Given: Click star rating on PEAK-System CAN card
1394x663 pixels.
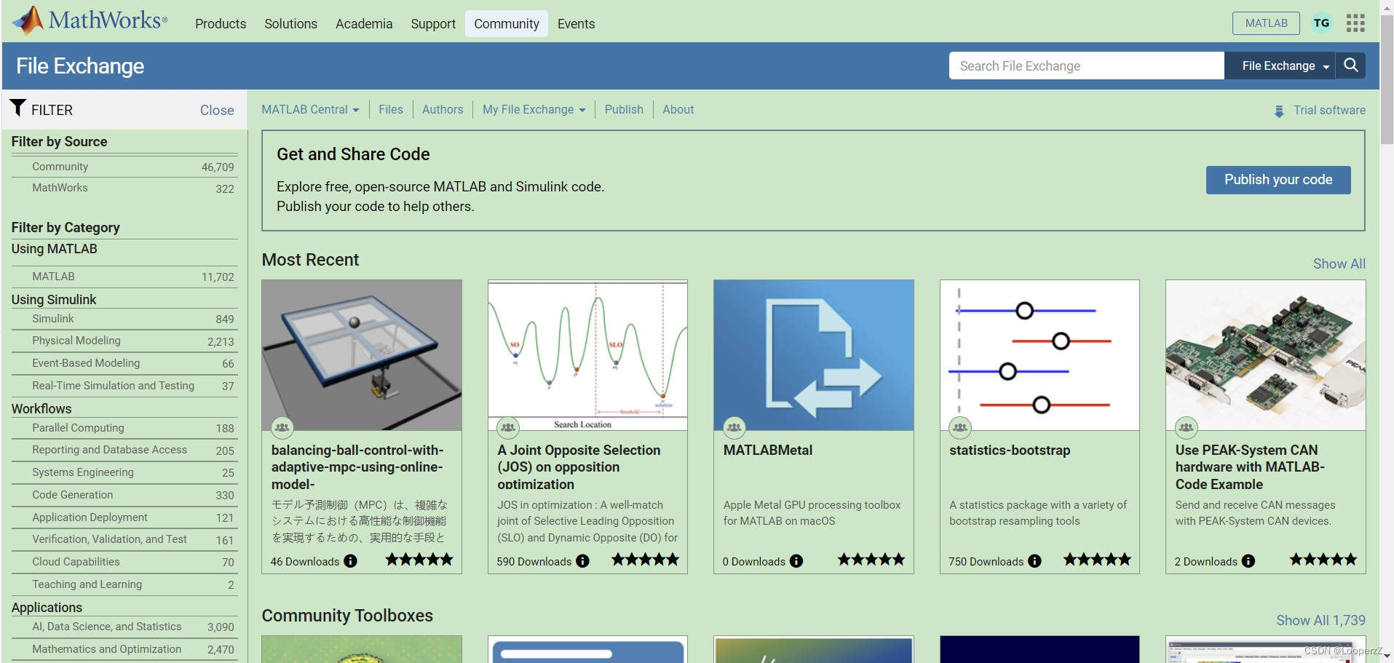Looking at the screenshot, I should (x=1323, y=560).
